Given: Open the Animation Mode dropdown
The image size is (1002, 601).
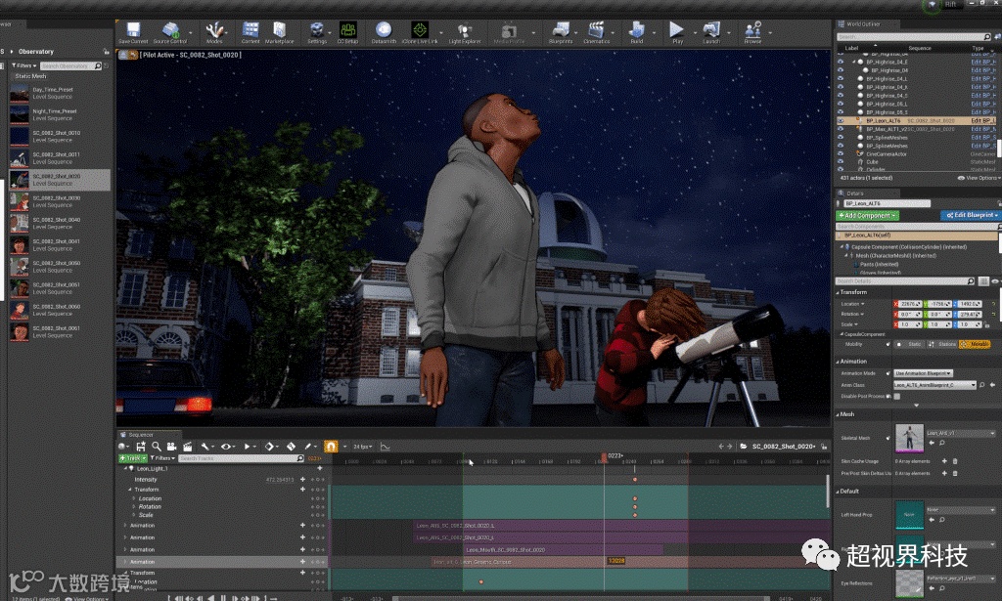Looking at the screenshot, I should (923, 373).
